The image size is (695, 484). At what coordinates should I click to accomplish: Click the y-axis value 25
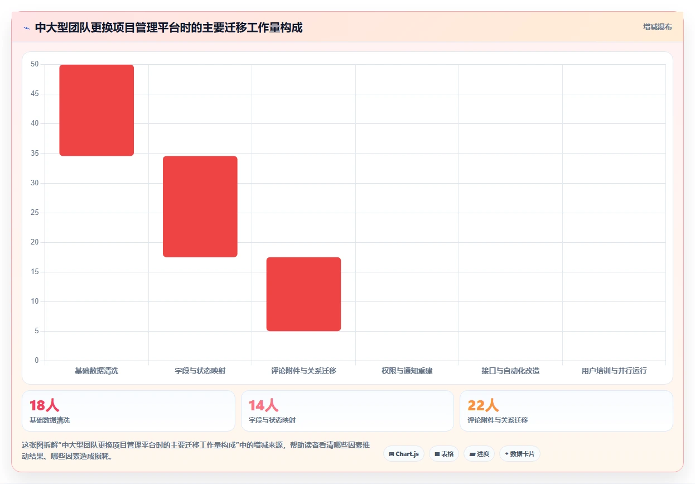[35, 213]
